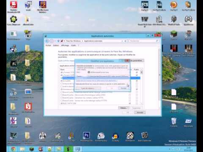The image size is (203, 152).
Task: Click Types de réseaux button in dialog
Action: [x=88, y=88]
